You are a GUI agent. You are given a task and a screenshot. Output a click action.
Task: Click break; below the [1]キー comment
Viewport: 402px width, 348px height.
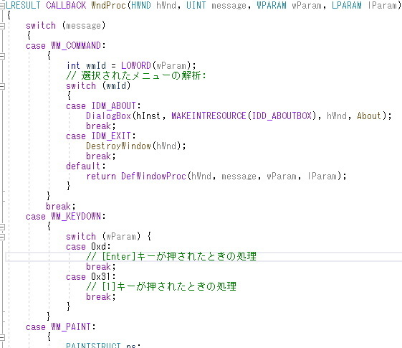click(x=101, y=297)
